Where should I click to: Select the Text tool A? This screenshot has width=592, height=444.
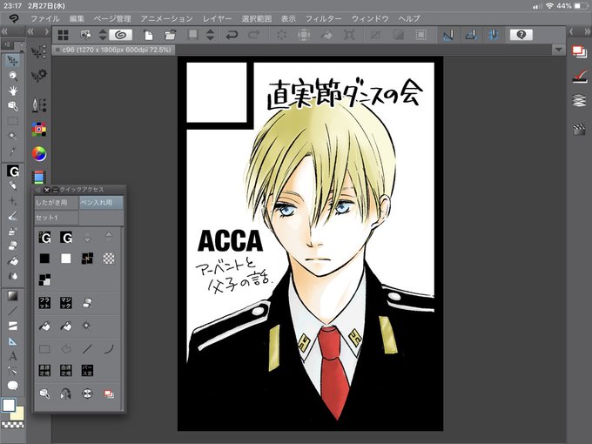pyautogui.click(x=13, y=356)
